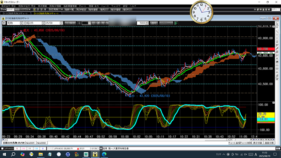Click the 'R' icon below chart
Viewport: 281px width, 158px height.
click(266, 139)
